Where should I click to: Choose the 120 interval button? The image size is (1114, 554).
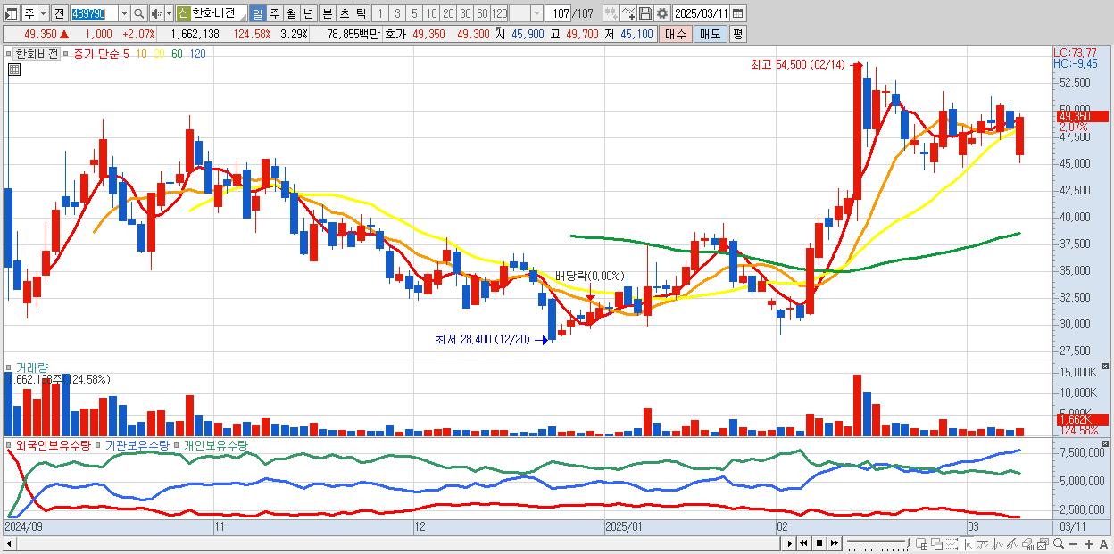(x=499, y=13)
